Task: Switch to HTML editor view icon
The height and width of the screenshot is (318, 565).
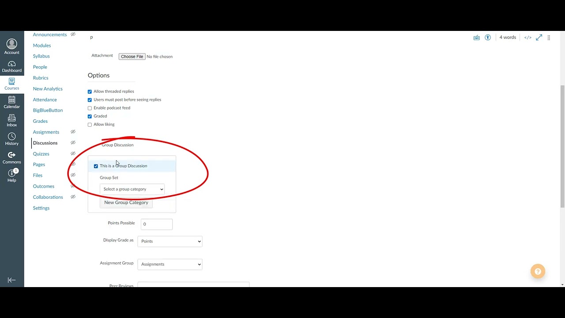Action: (527, 38)
